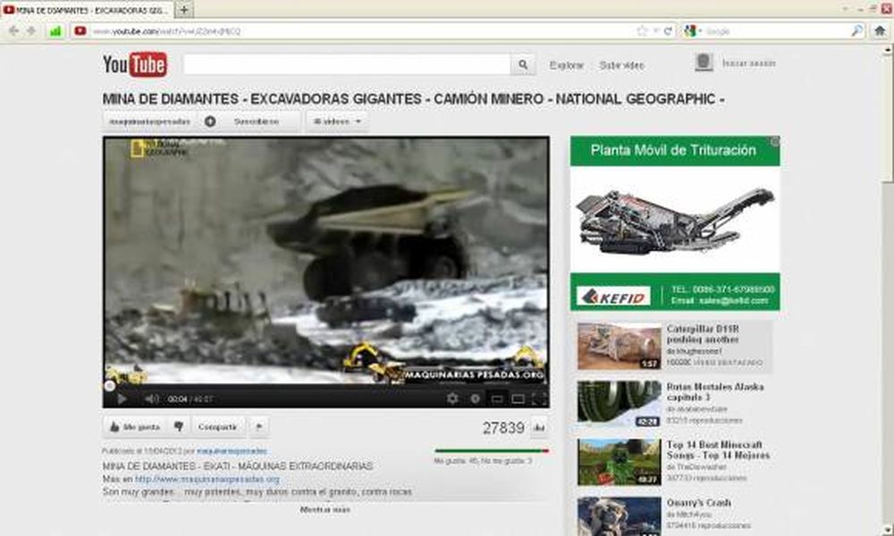This screenshot has width=894, height=536.
Task: Enter fullscreen mode in the video player
Action: point(539,398)
